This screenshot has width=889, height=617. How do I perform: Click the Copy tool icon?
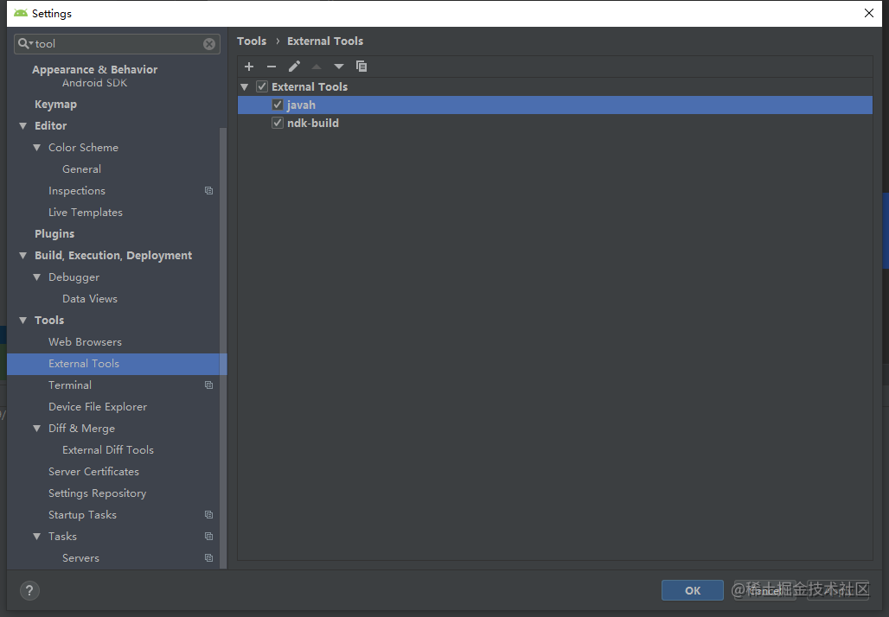(361, 67)
